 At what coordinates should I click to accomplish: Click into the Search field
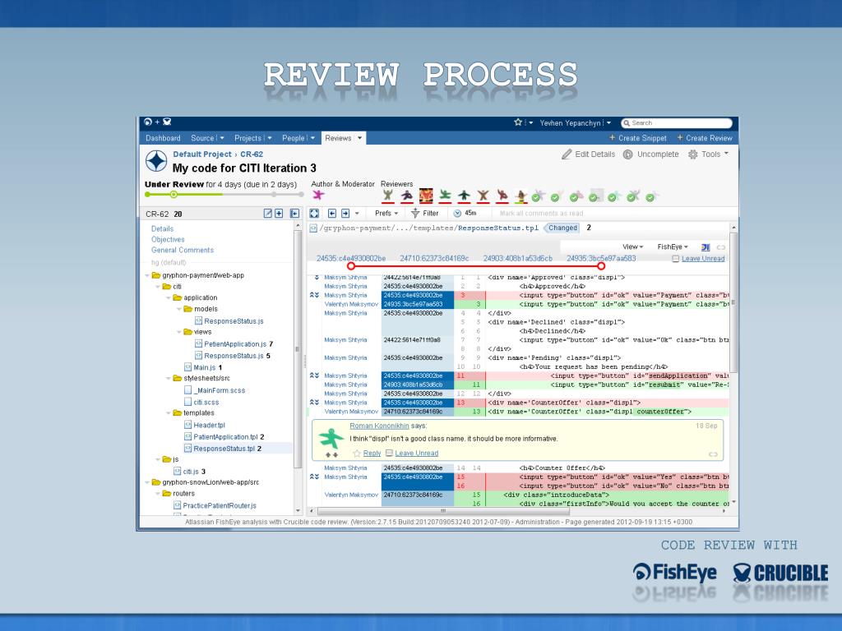[x=677, y=123]
